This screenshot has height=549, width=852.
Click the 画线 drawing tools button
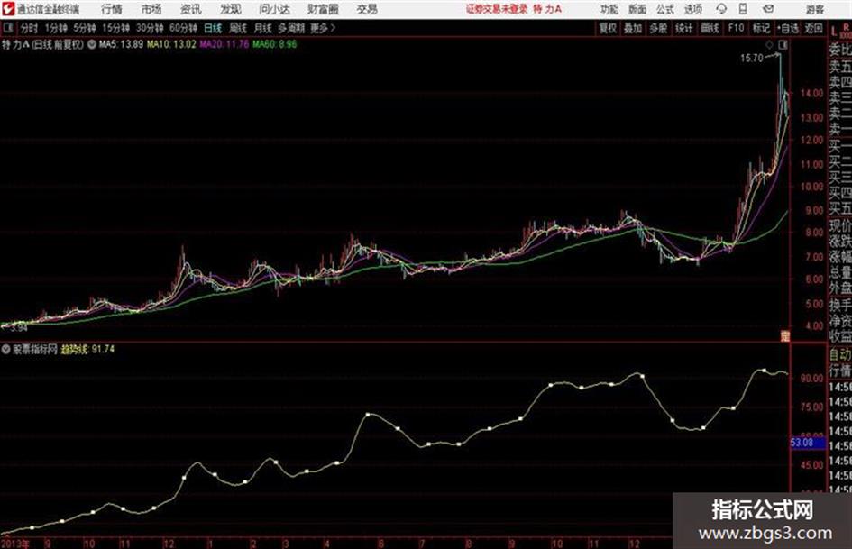710,28
